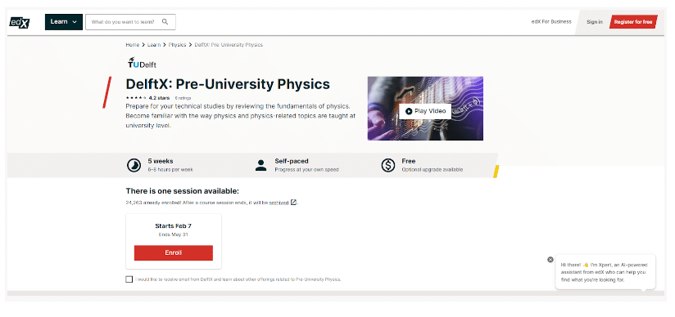Click the external link icon after archived
This screenshot has width=675, height=317.
293,203
